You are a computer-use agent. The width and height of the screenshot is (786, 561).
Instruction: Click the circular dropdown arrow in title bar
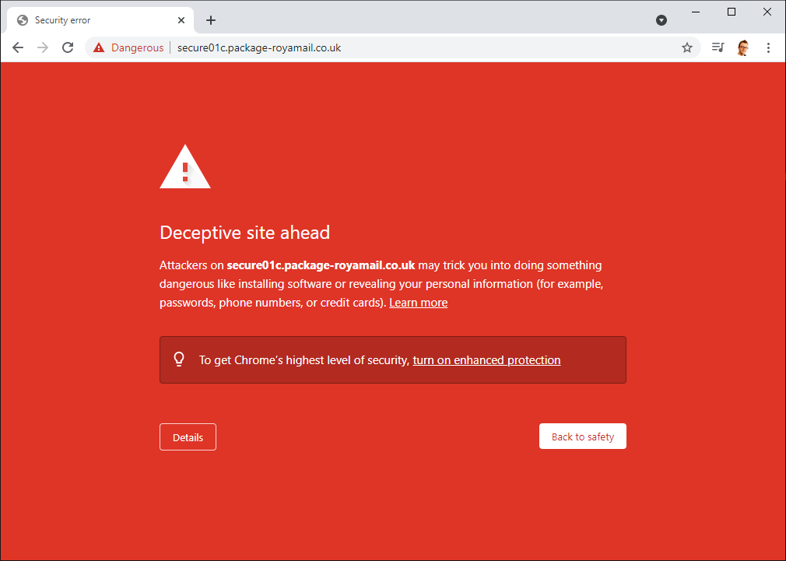tap(661, 20)
